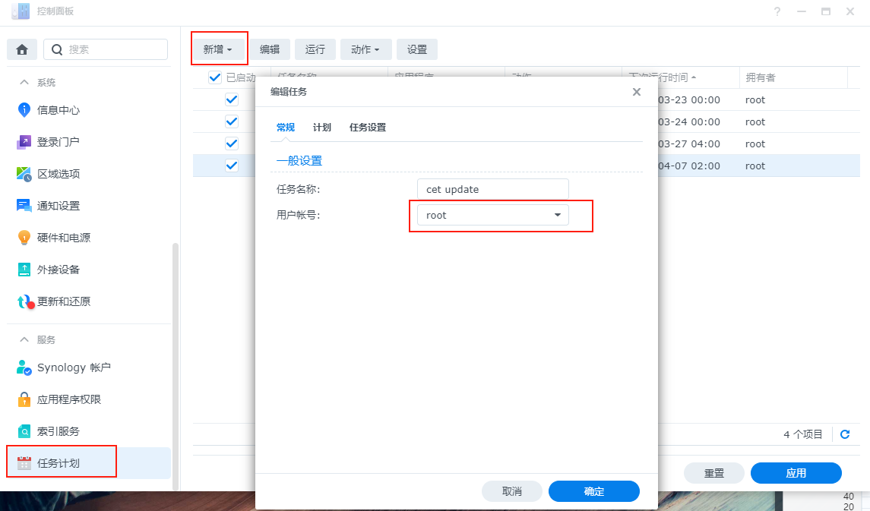Click 确定 to confirm the task

594,491
